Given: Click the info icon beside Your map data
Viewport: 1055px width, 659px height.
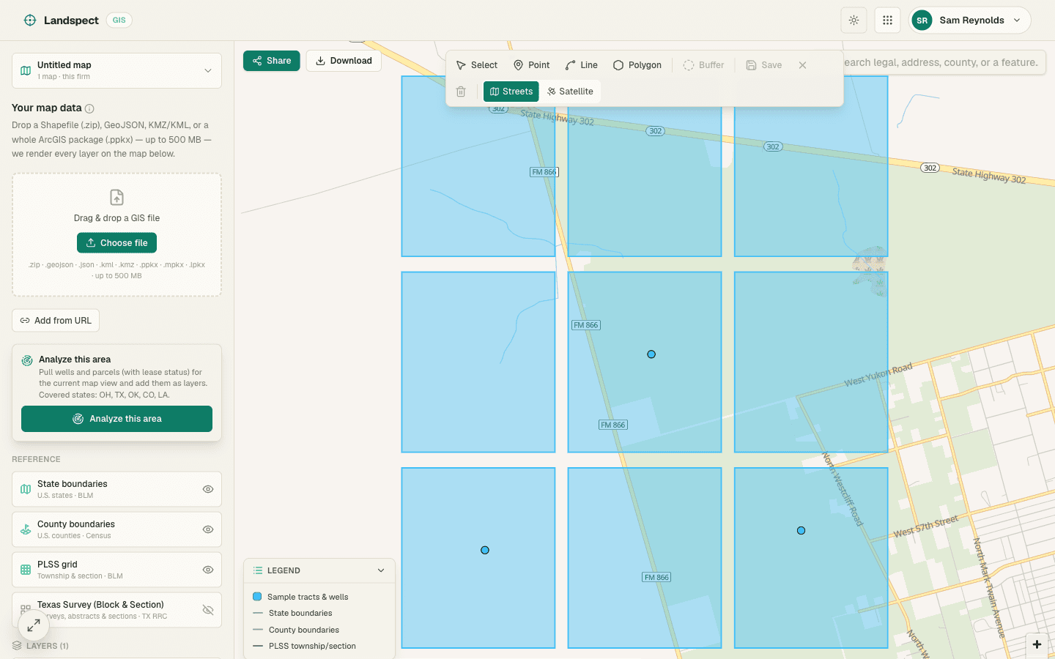Looking at the screenshot, I should (89, 108).
